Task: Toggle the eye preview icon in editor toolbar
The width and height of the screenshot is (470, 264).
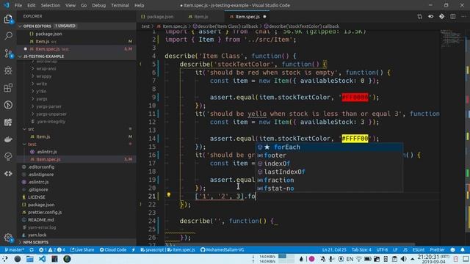Action: pos(431,16)
